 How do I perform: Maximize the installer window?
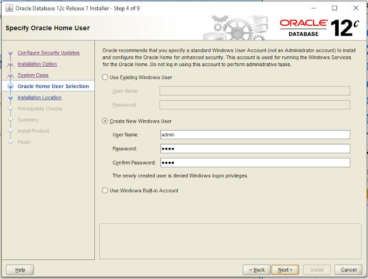click(335, 8)
